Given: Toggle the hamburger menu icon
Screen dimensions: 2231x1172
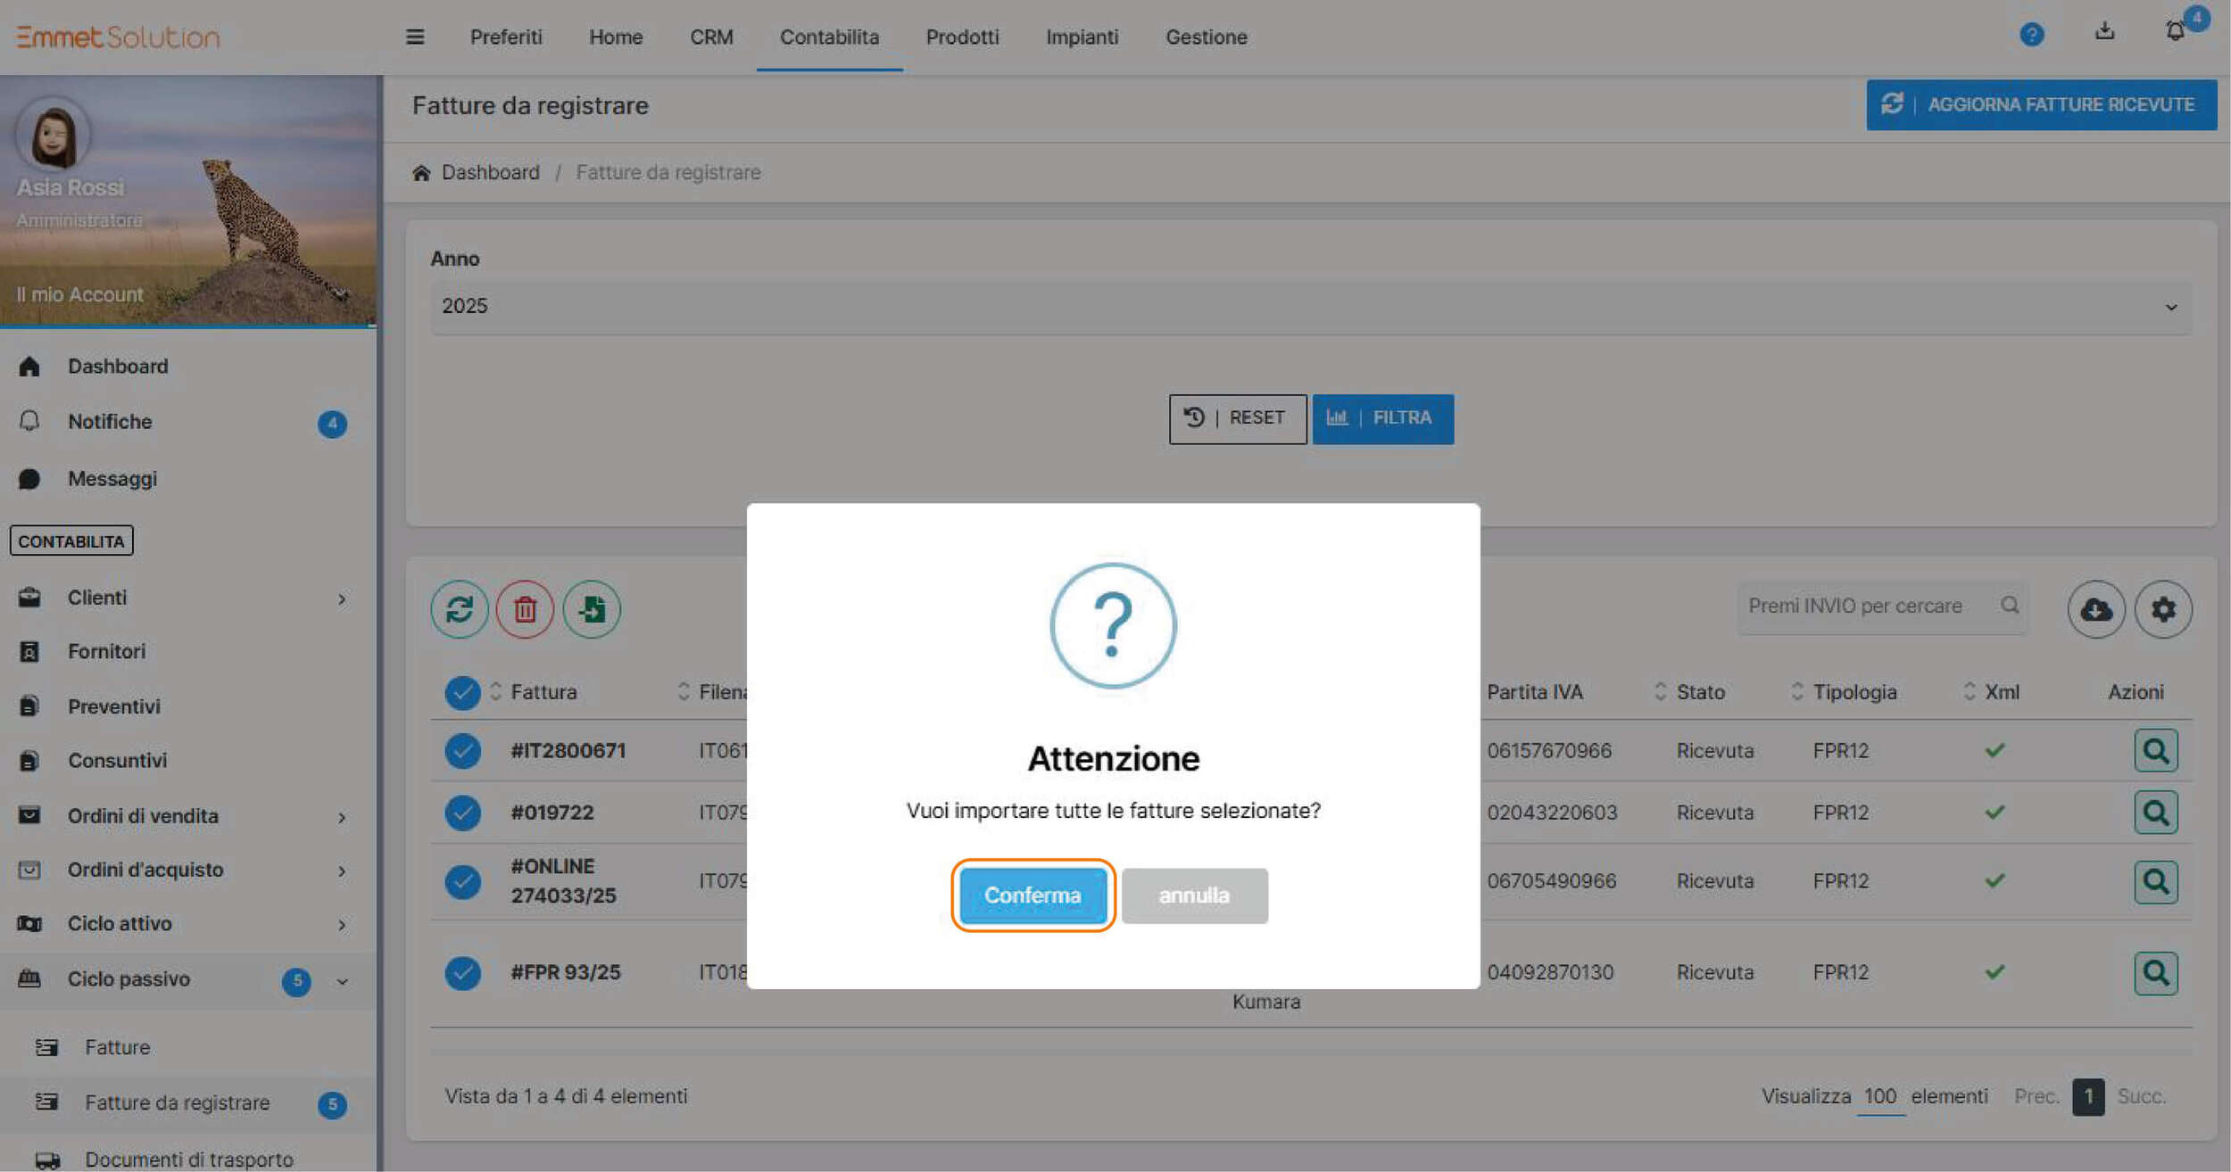Looking at the screenshot, I should (415, 37).
